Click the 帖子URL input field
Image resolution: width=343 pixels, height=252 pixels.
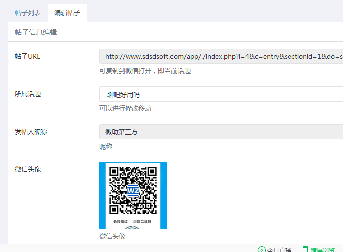point(221,57)
